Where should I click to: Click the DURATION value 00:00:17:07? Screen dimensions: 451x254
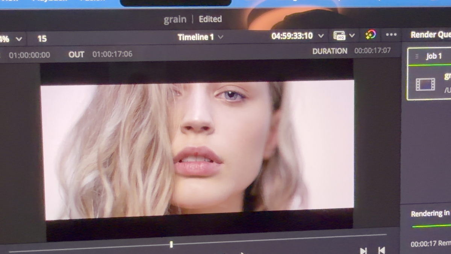372,50
